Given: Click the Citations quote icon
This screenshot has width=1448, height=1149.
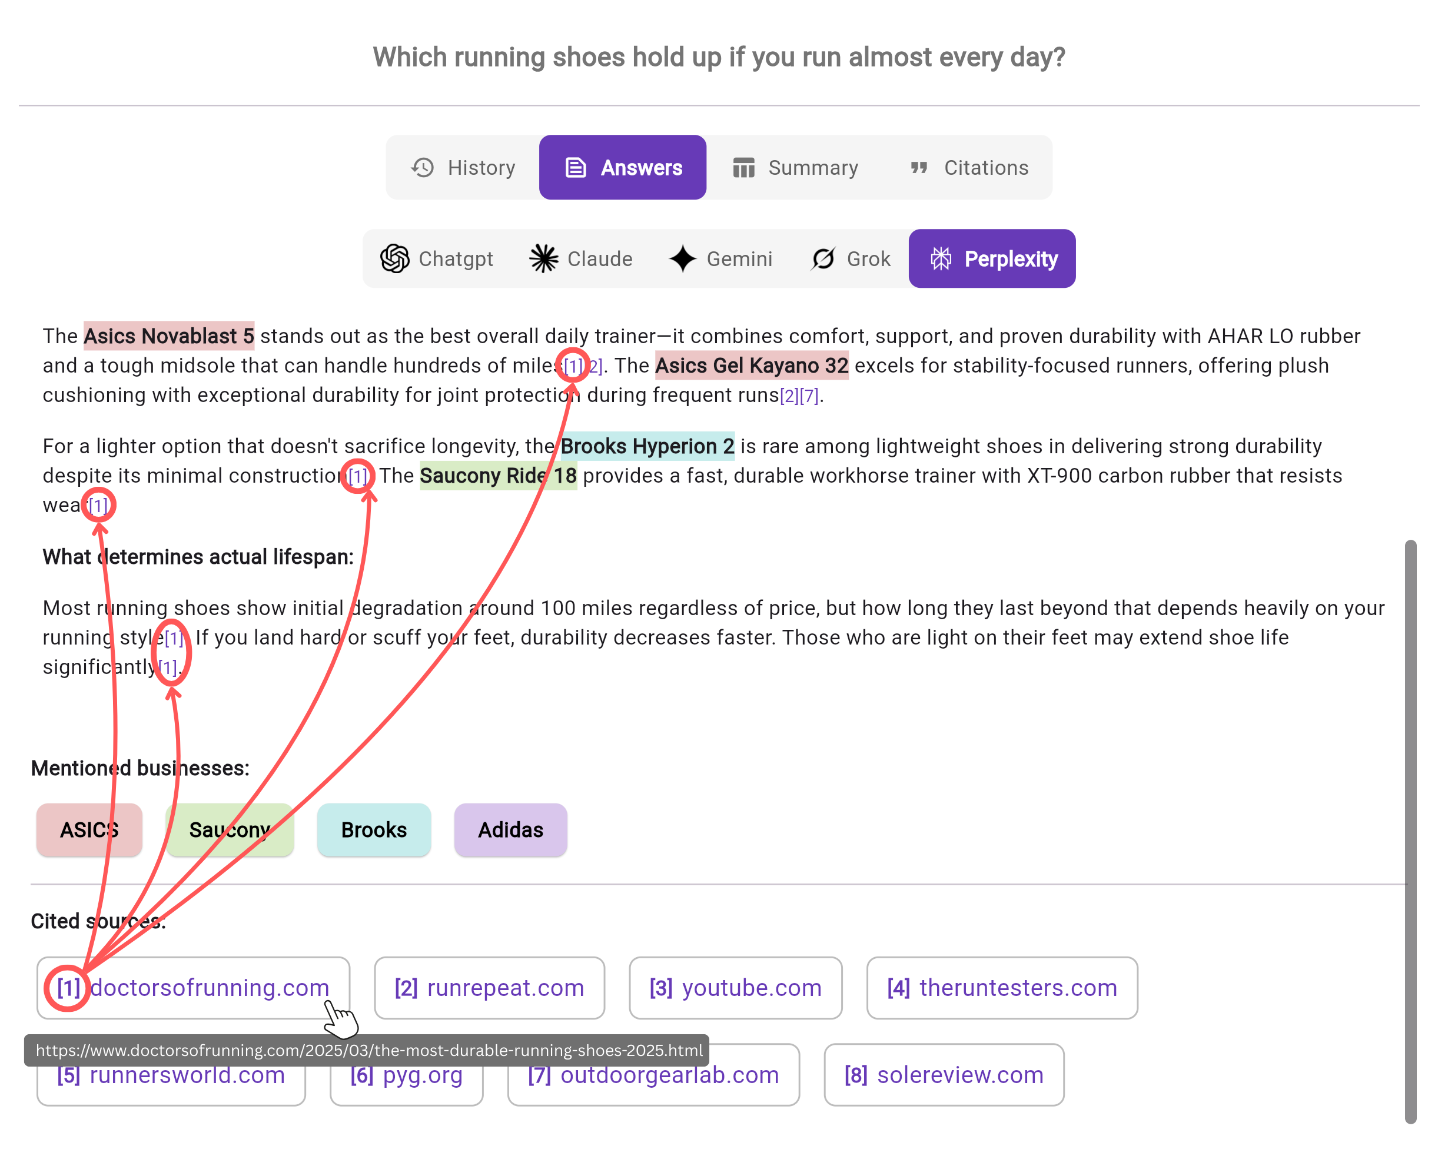Looking at the screenshot, I should 919,168.
